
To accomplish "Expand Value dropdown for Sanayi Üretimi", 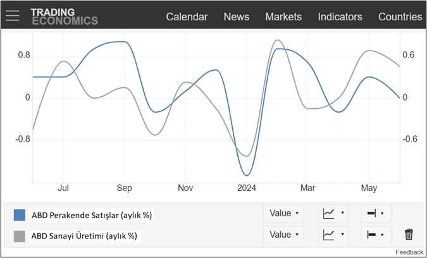I will (x=283, y=235).
